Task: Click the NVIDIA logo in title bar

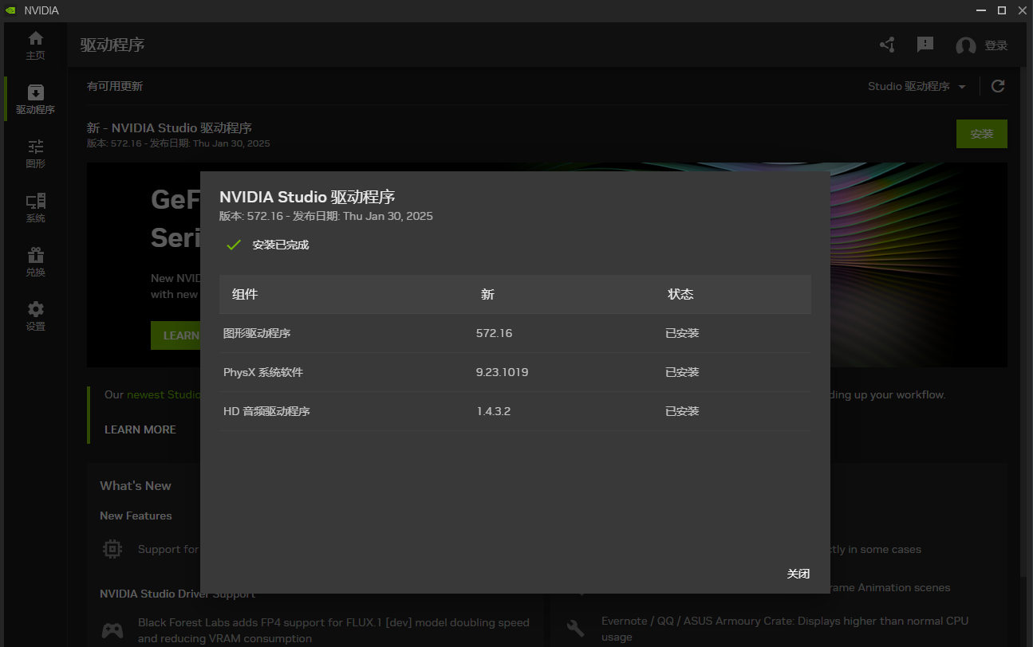Action: pos(10,10)
